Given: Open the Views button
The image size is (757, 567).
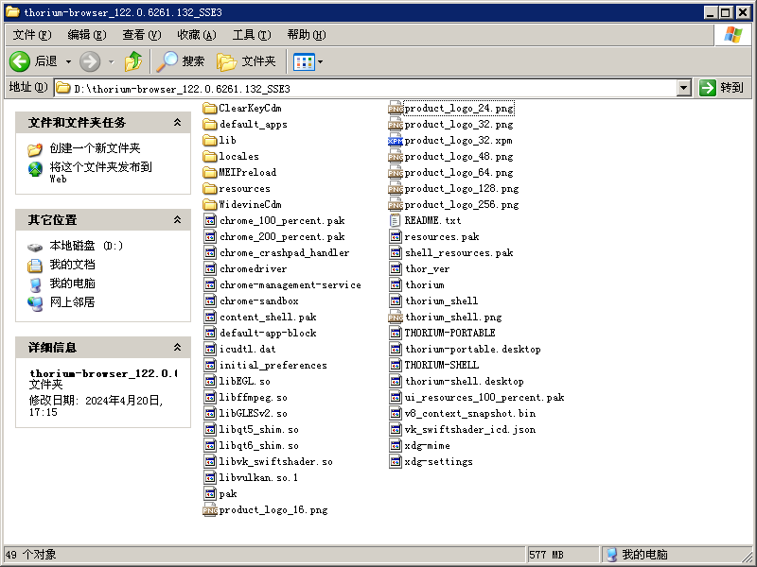Looking at the screenshot, I should click(x=304, y=61).
